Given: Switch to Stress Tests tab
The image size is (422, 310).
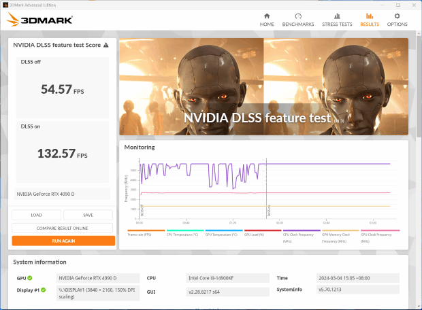Looking at the screenshot, I should pyautogui.click(x=337, y=20).
